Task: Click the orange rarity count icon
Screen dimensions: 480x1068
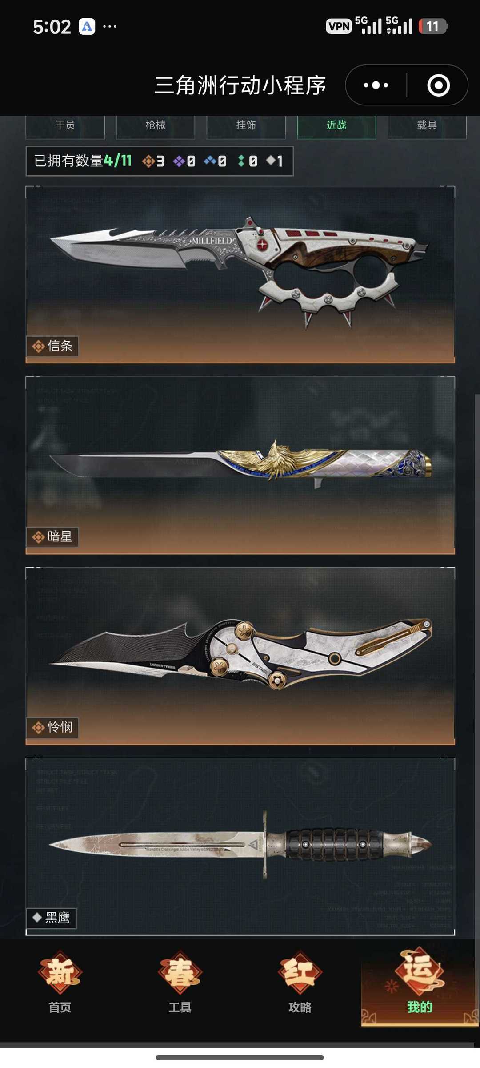Action: (x=148, y=161)
